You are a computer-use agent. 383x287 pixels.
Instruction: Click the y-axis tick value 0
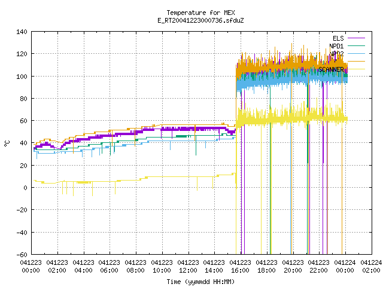click(25, 188)
